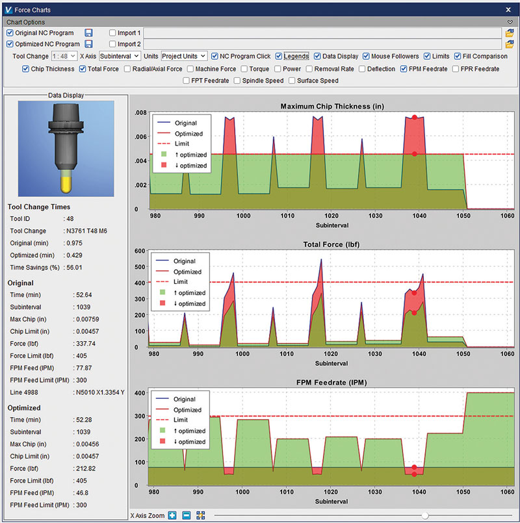Click the lower red marker on the Total Force chart
This screenshot has width=520, height=523.
pyautogui.click(x=414, y=313)
